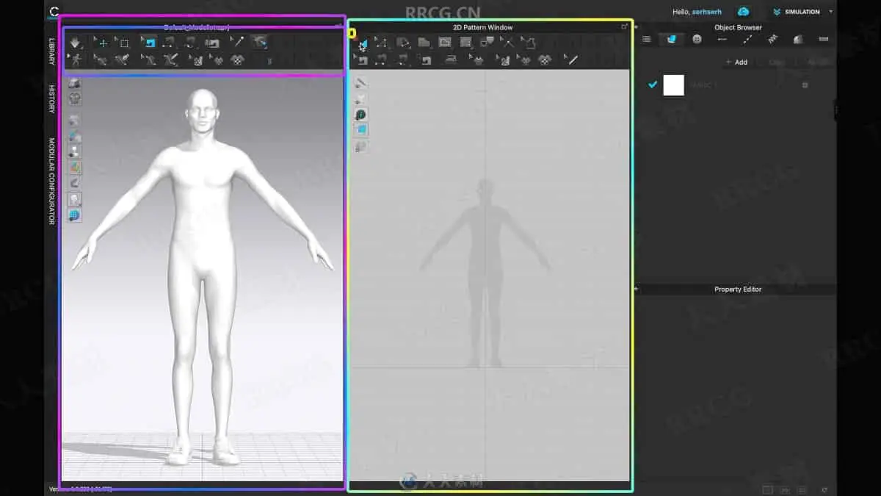Click the Property Editor title
Screen dimensions: 881x496
(x=738, y=290)
